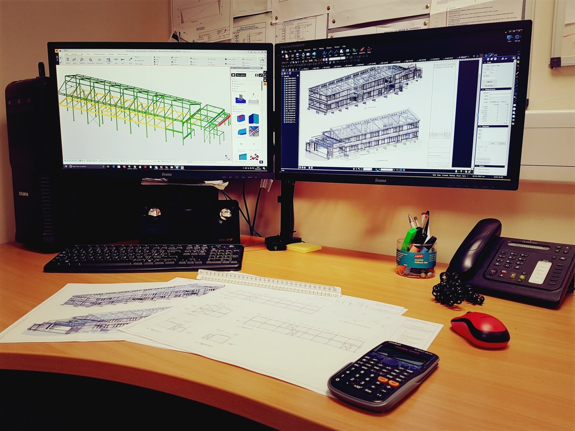
Task: Select the blue Pen tool in Bluebeam toolbar
Action: tap(330, 53)
